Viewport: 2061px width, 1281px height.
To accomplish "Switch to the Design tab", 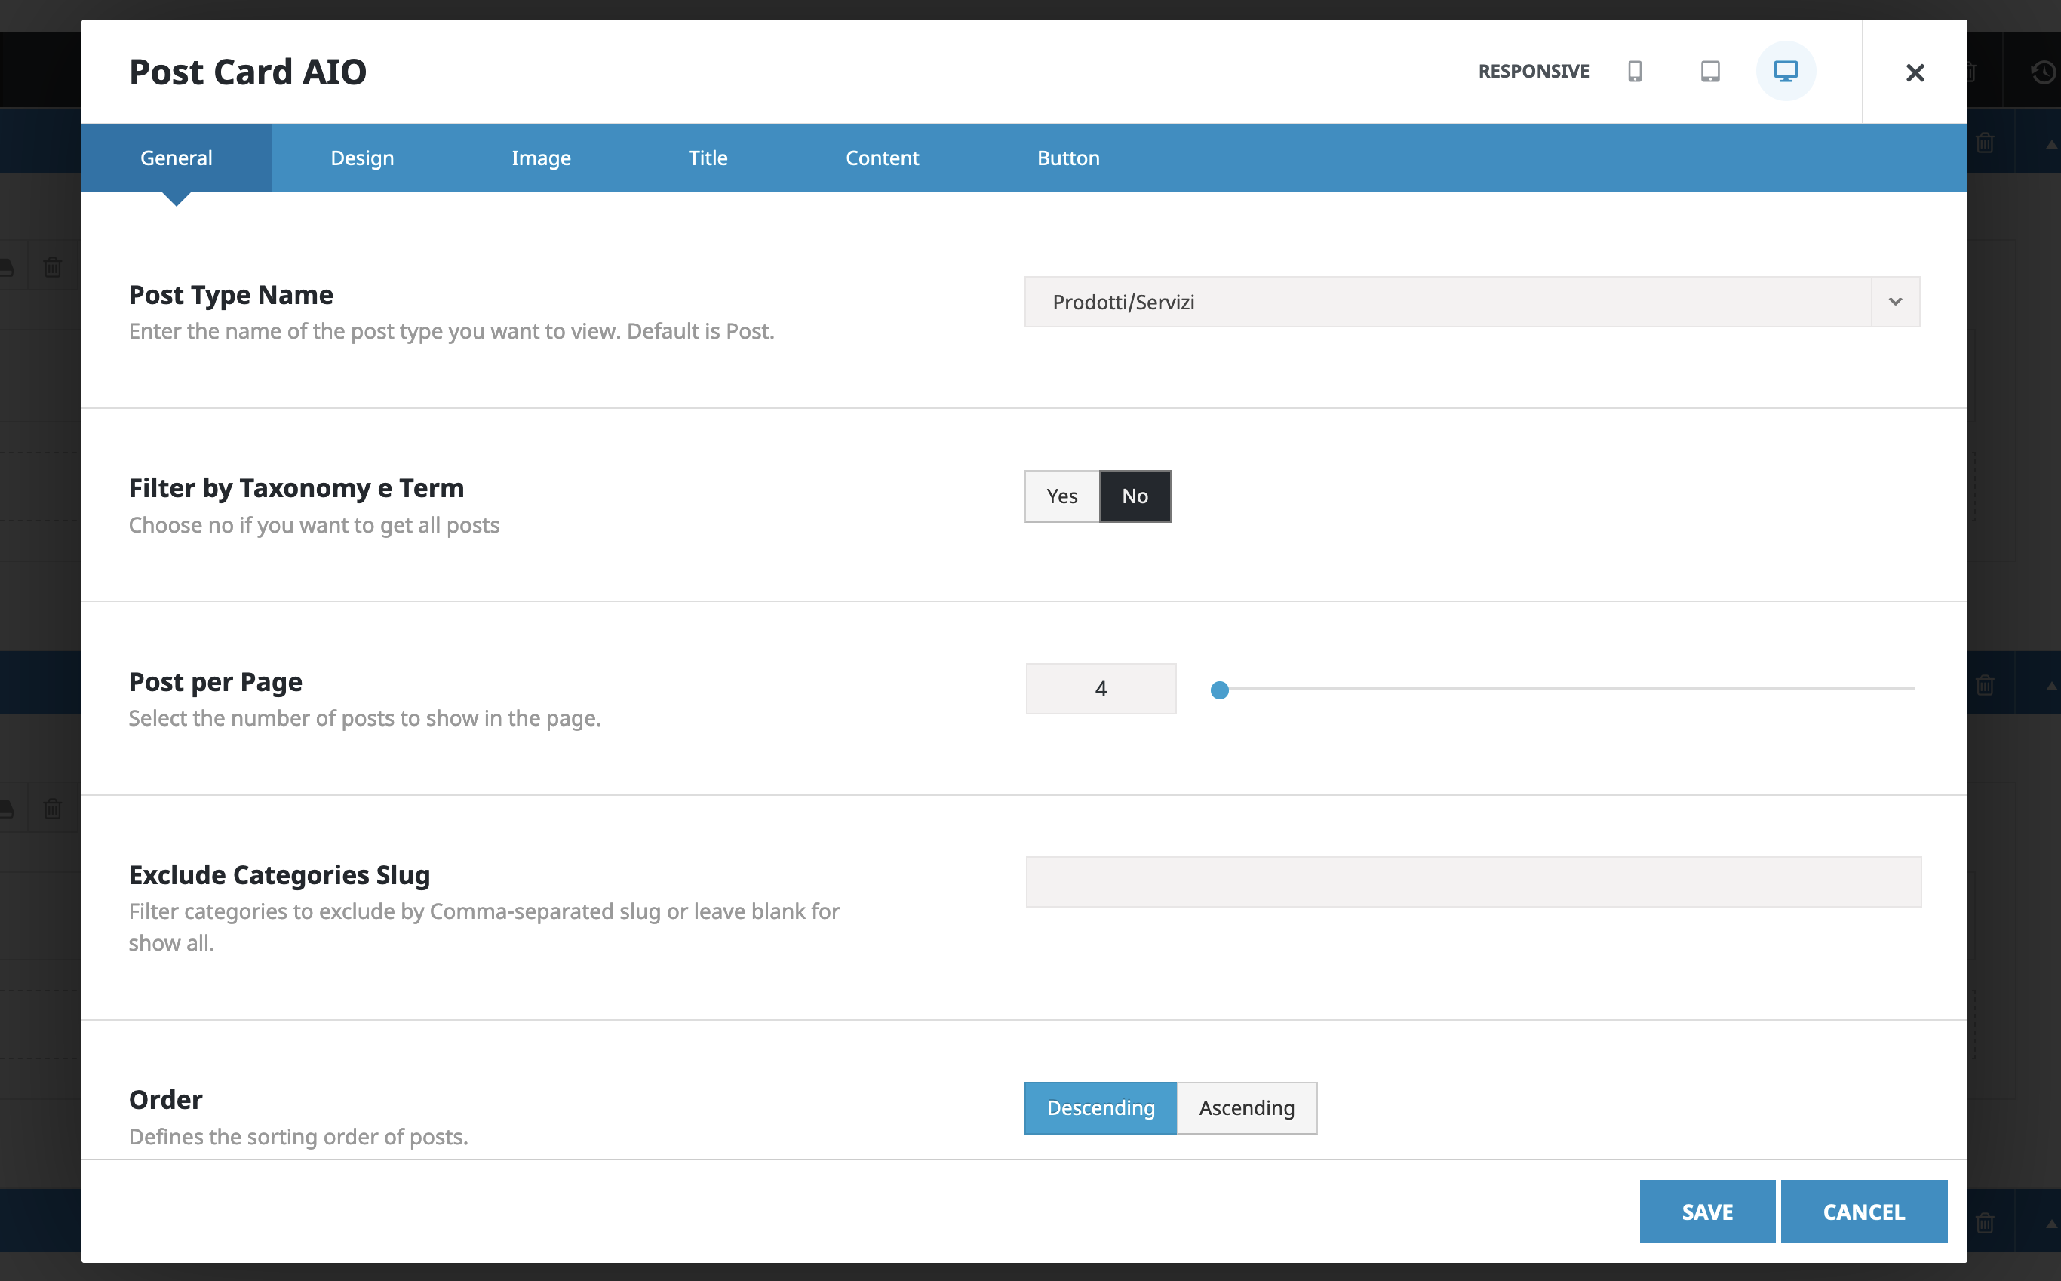I will point(361,156).
